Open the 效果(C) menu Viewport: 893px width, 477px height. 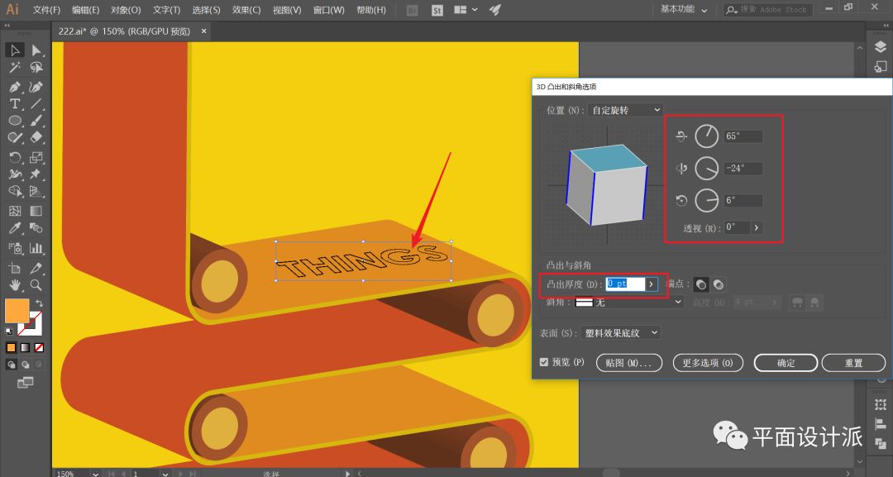click(x=246, y=10)
